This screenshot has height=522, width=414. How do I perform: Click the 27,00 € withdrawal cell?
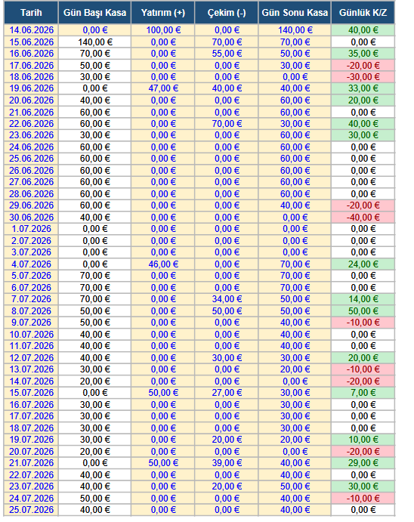227,393
